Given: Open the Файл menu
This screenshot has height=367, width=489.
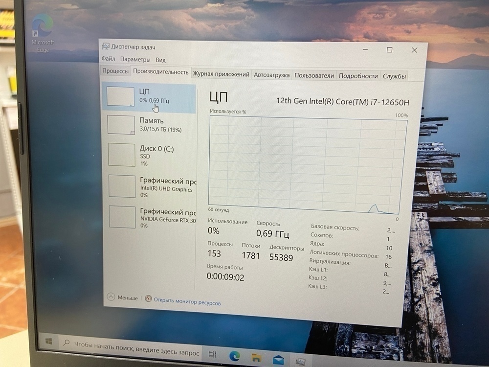Looking at the screenshot, I should point(108,59).
